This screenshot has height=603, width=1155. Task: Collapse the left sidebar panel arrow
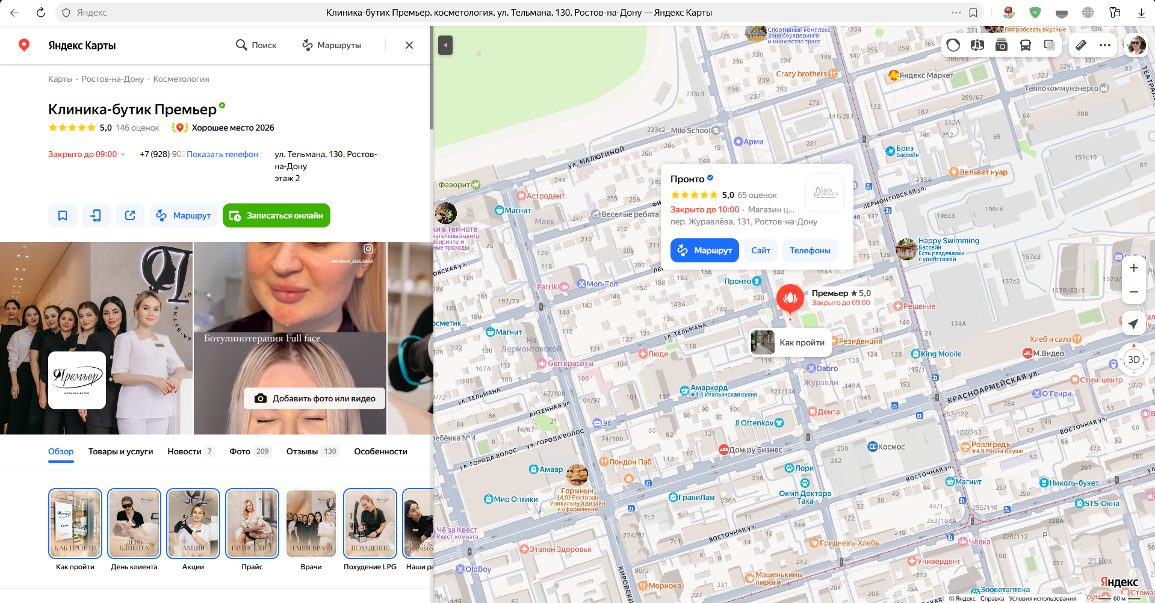coord(445,45)
